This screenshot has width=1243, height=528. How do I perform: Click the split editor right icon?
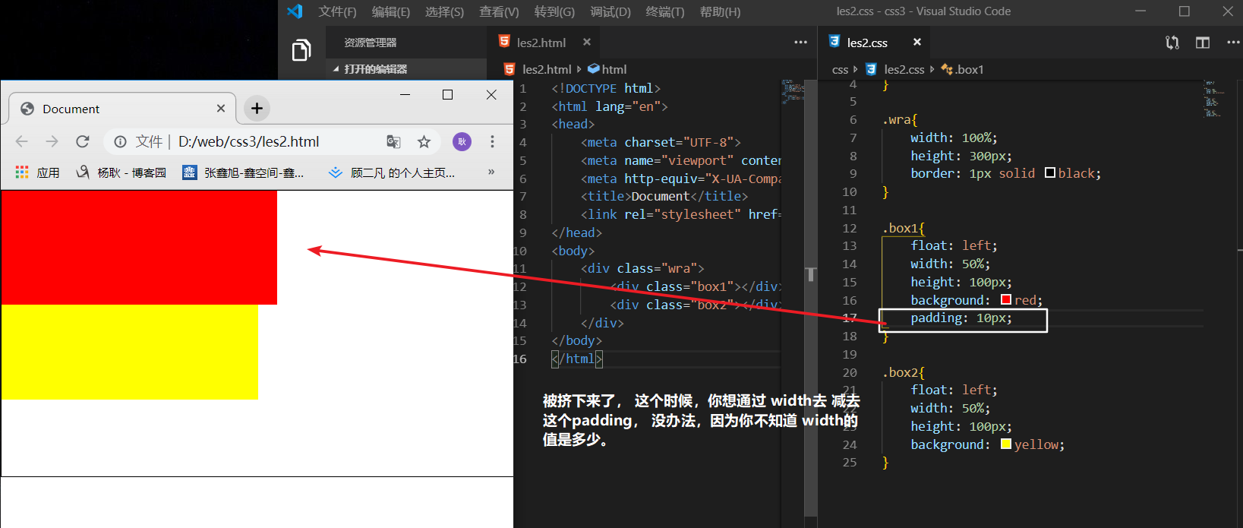(1203, 43)
